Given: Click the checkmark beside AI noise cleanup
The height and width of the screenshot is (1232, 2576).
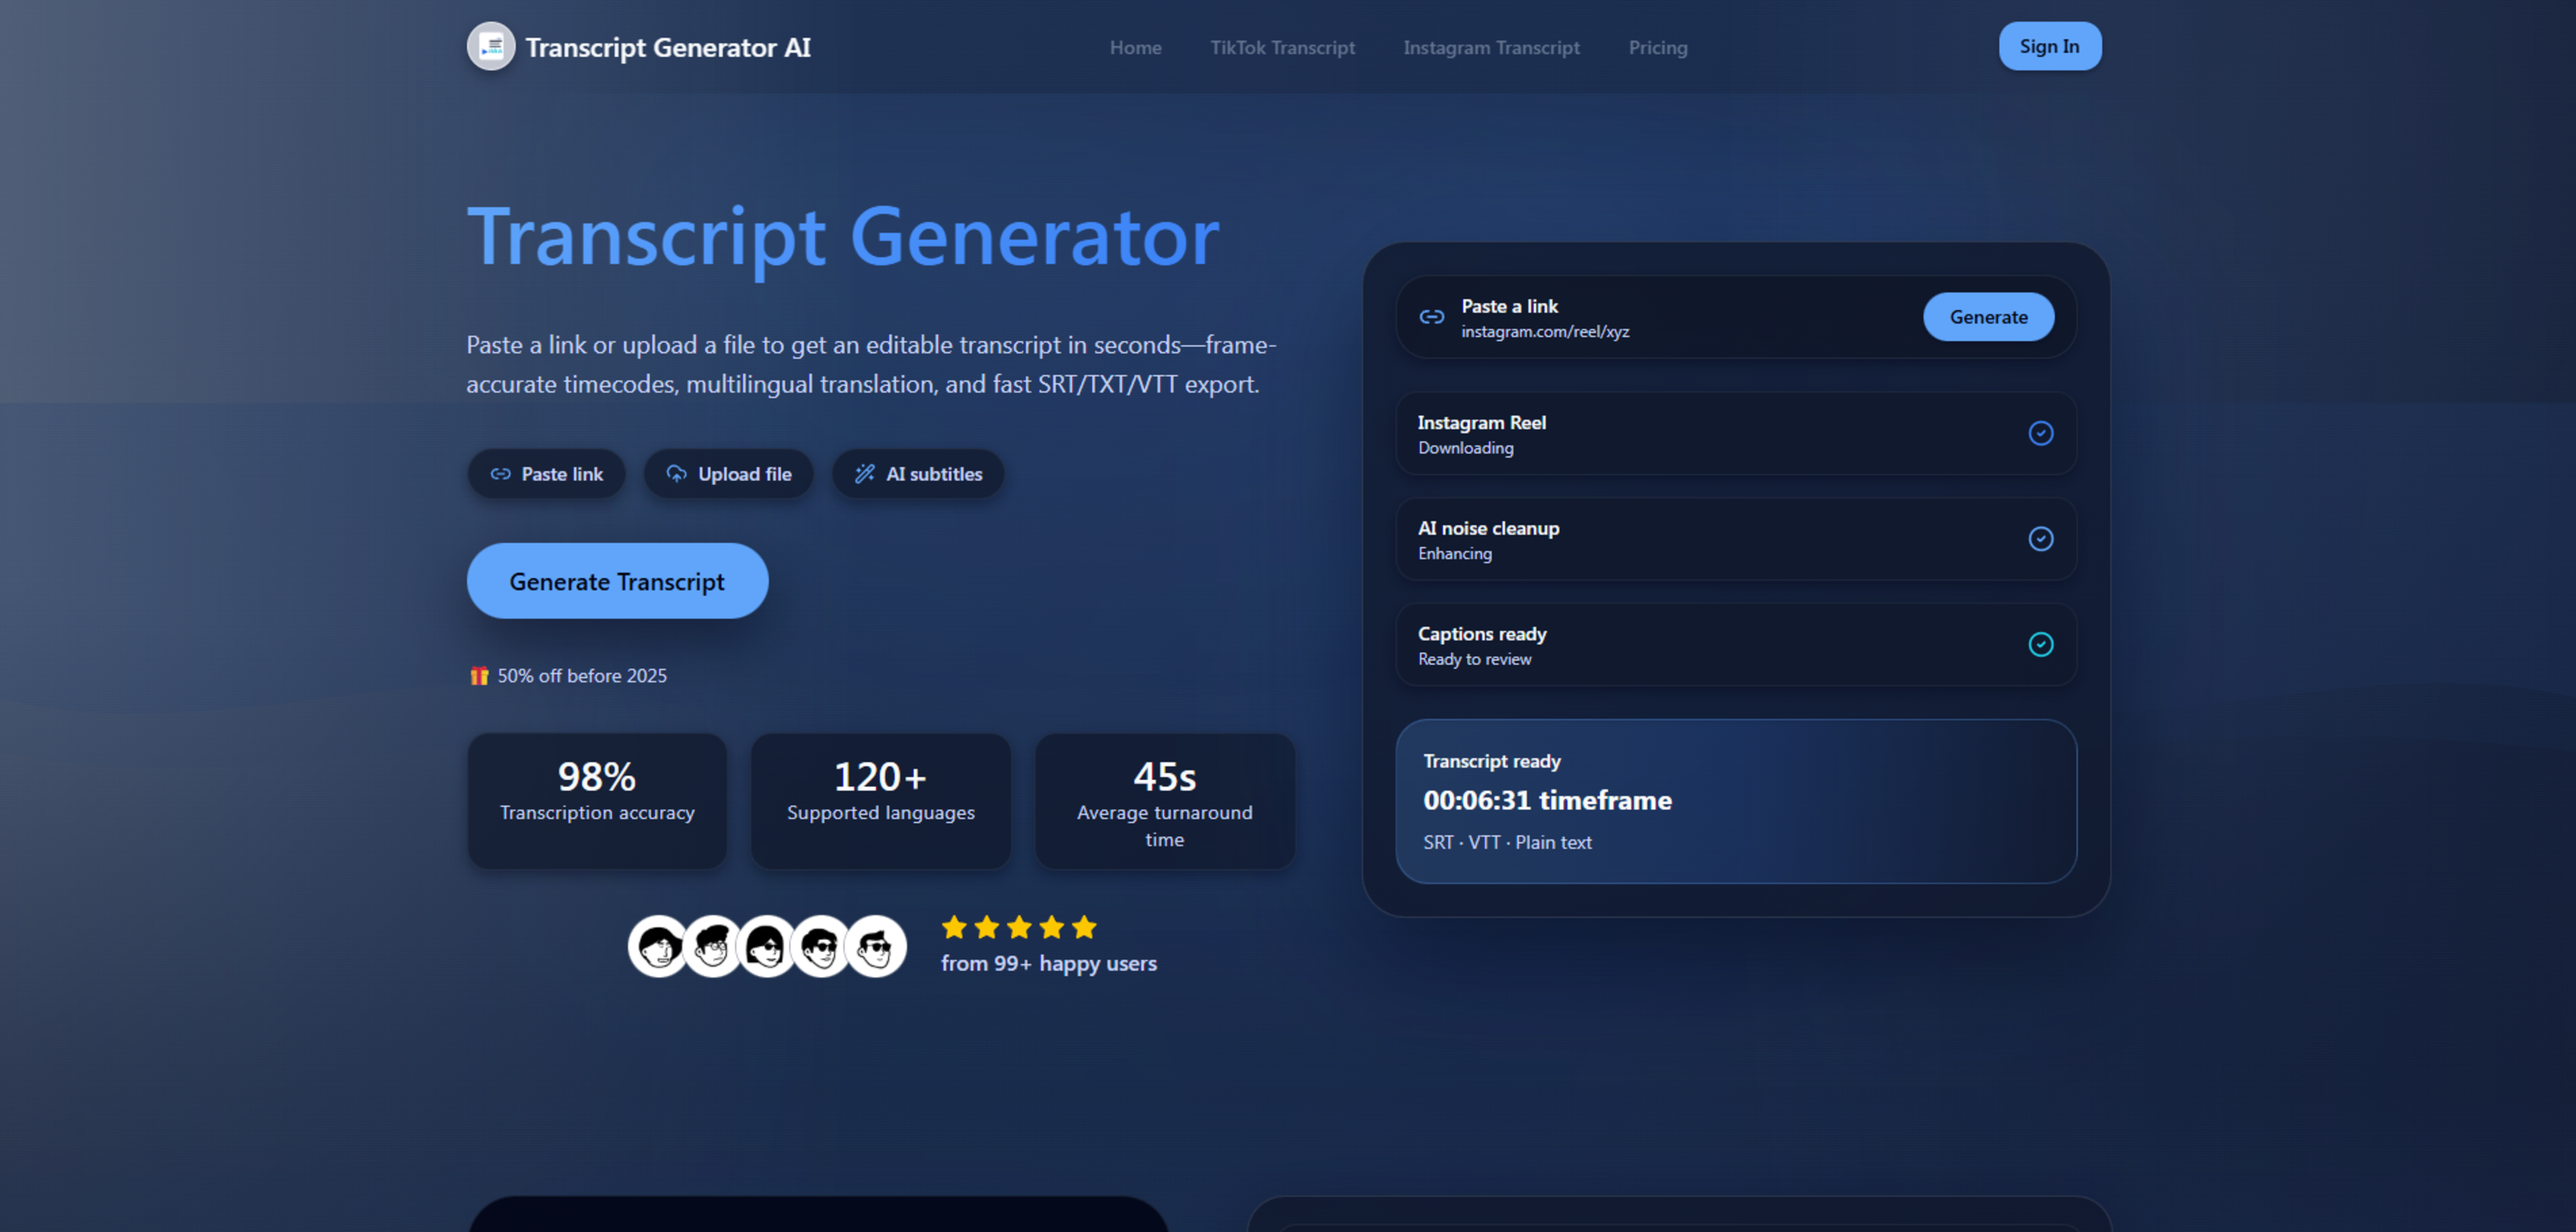Looking at the screenshot, I should [x=2041, y=539].
